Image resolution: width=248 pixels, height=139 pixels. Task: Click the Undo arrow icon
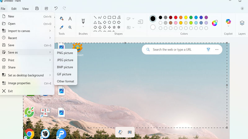pos(56,9)
